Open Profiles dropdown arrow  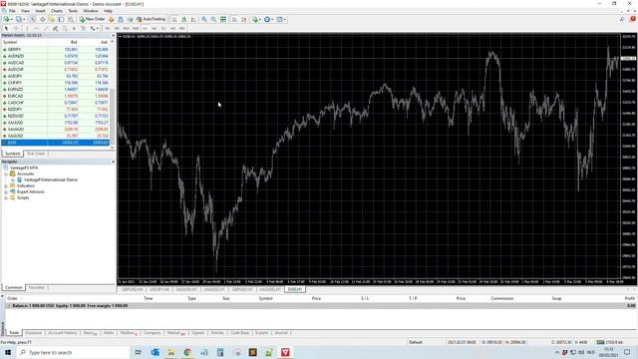pos(24,19)
